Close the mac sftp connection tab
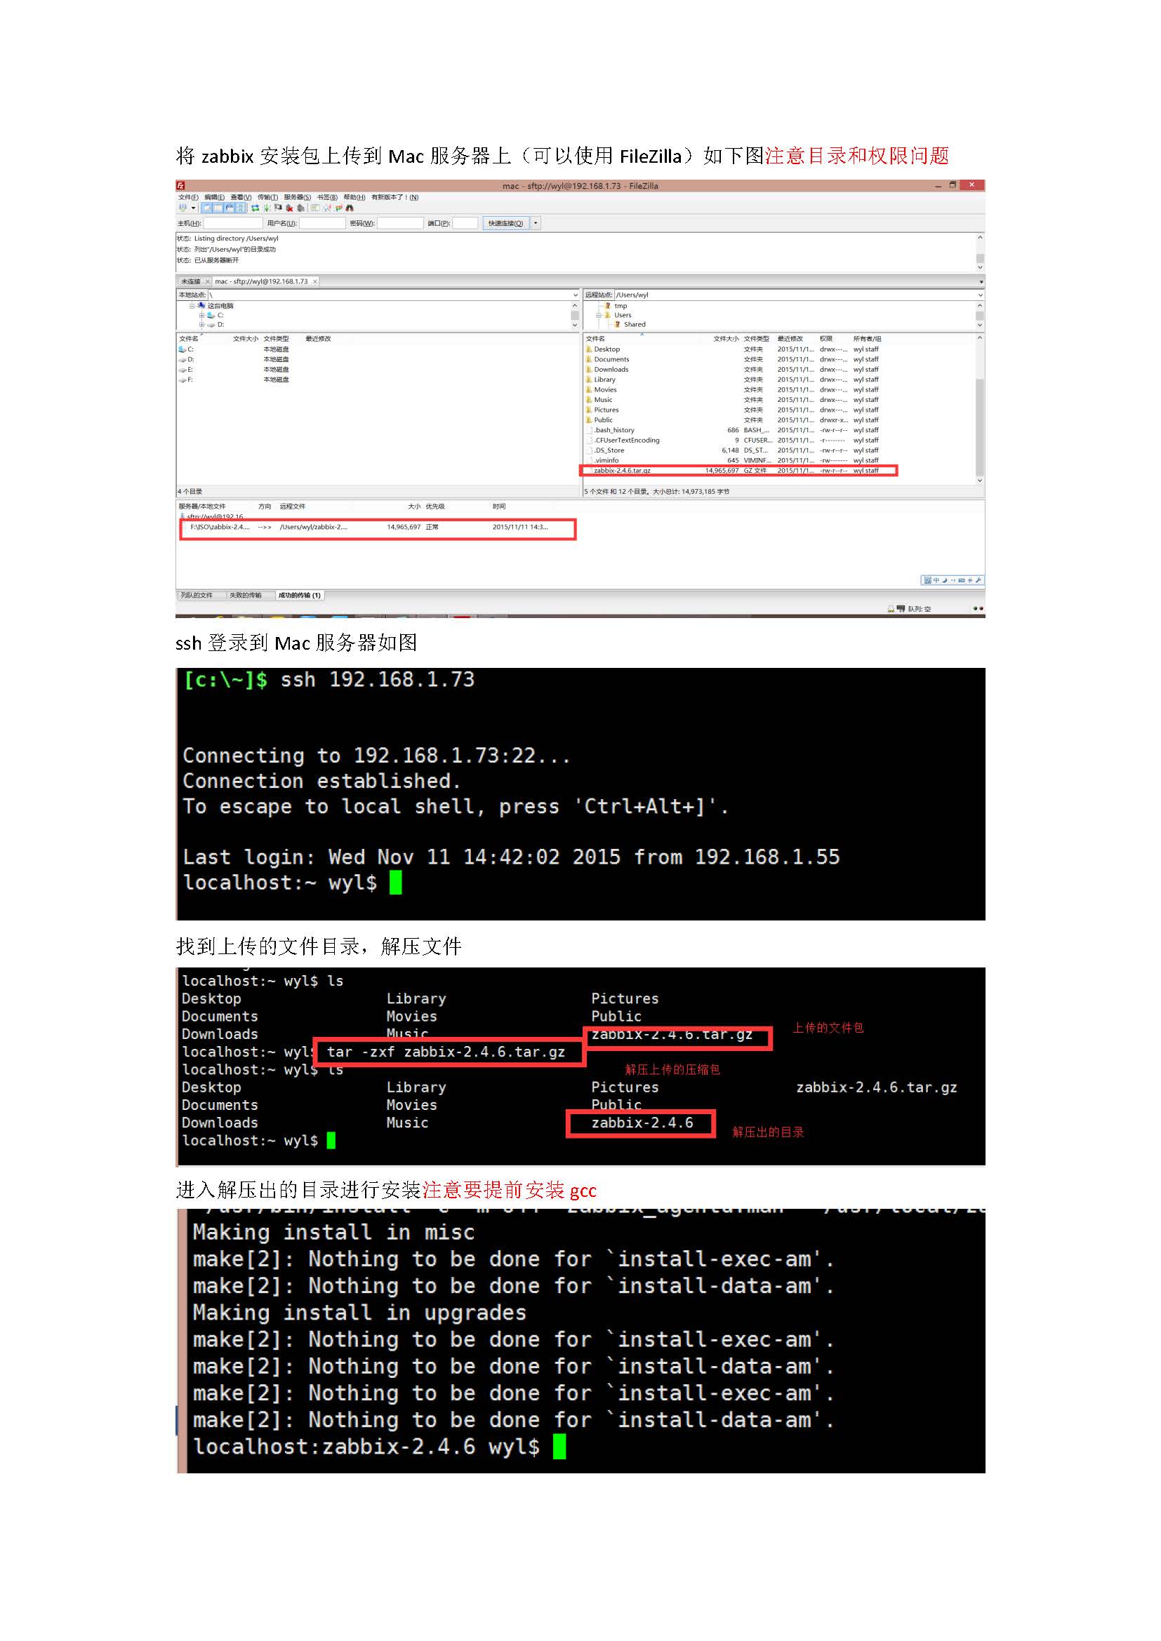 [x=315, y=281]
